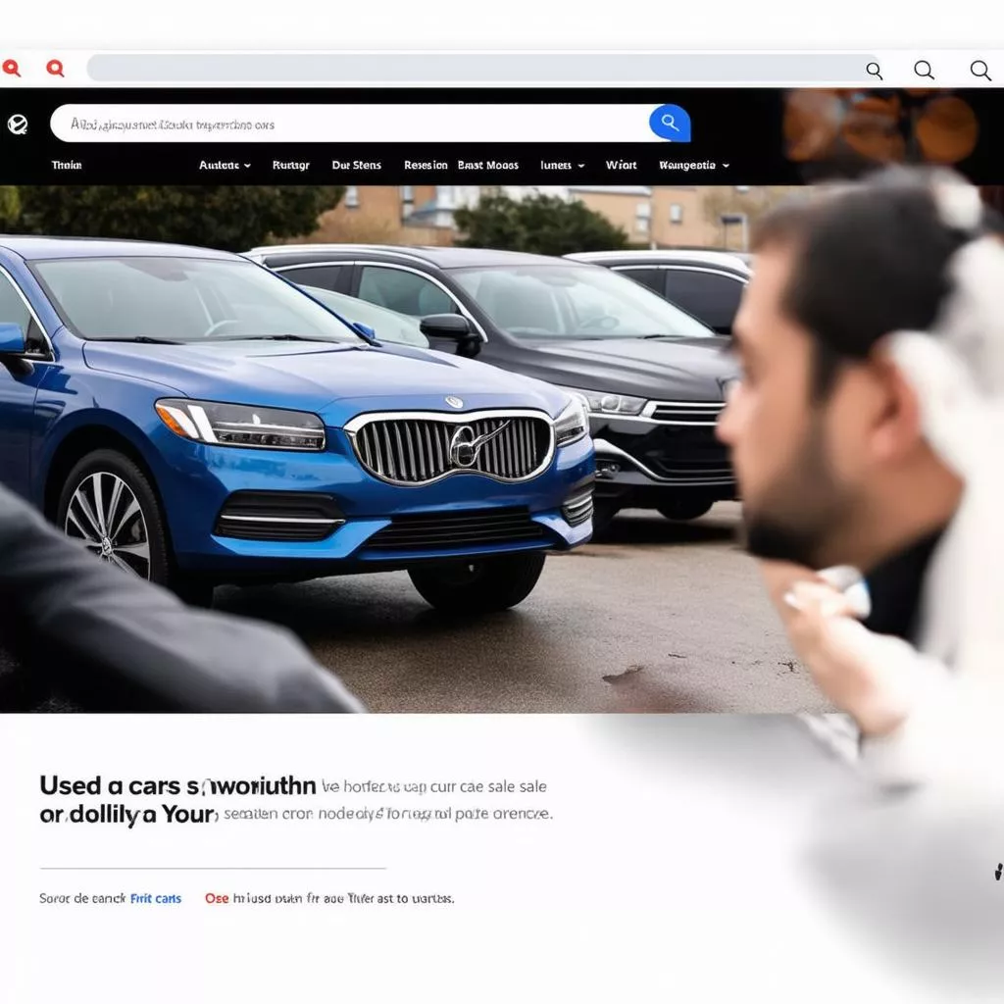The image size is (1004, 1004).
Task: Select Resesion from the navigation bar
Action: click(x=426, y=165)
